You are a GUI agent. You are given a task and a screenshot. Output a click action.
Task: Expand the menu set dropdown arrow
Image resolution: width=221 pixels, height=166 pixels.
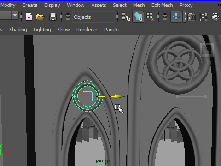[15, 15]
